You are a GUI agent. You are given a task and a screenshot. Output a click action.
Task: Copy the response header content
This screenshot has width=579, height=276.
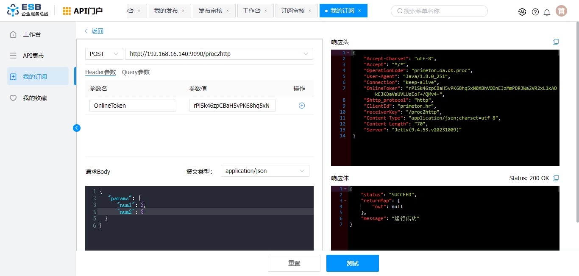click(x=556, y=42)
